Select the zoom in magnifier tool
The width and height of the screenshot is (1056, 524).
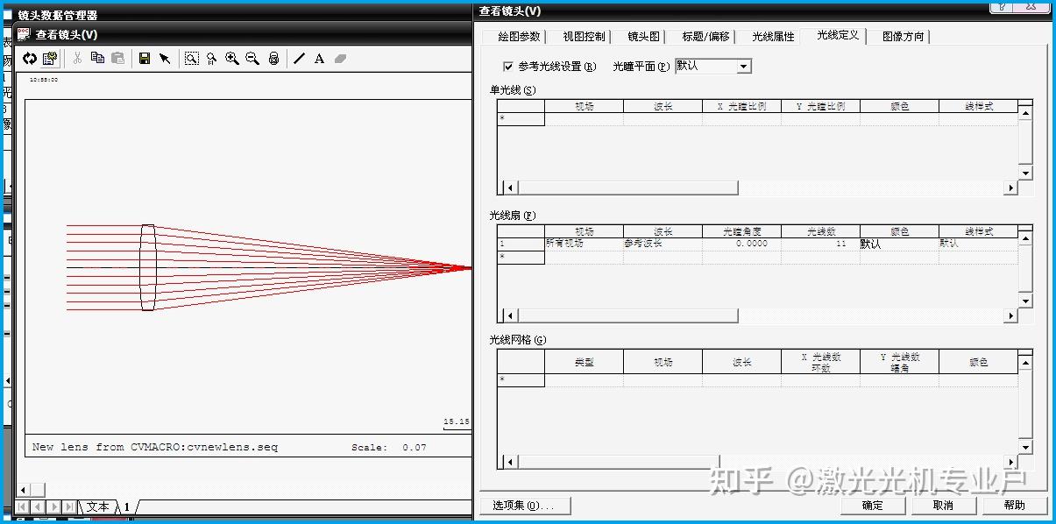[231, 59]
